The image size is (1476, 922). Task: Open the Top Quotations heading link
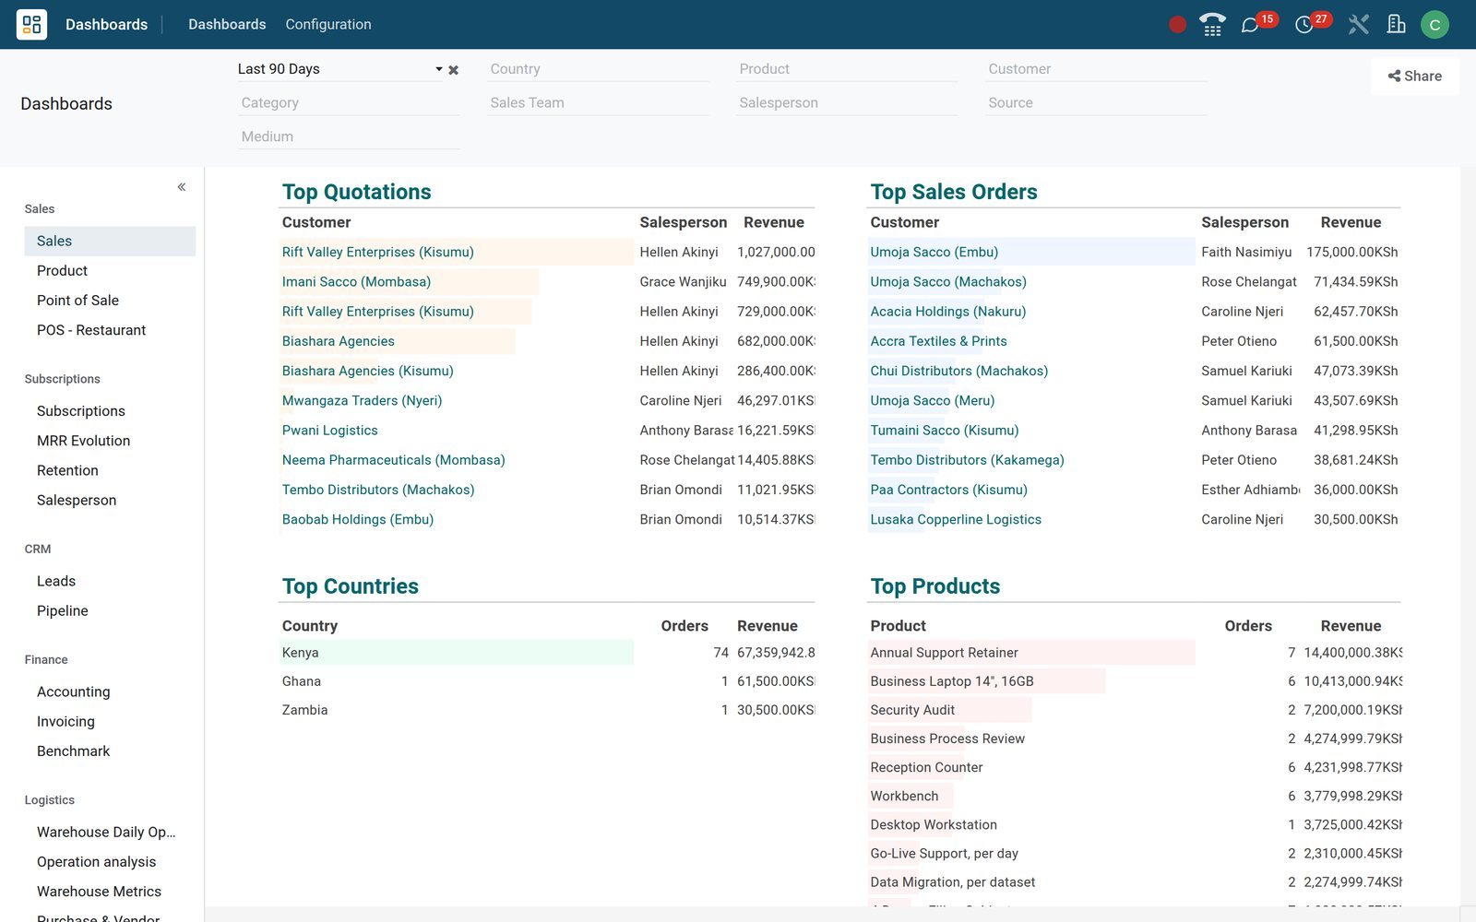[357, 192]
